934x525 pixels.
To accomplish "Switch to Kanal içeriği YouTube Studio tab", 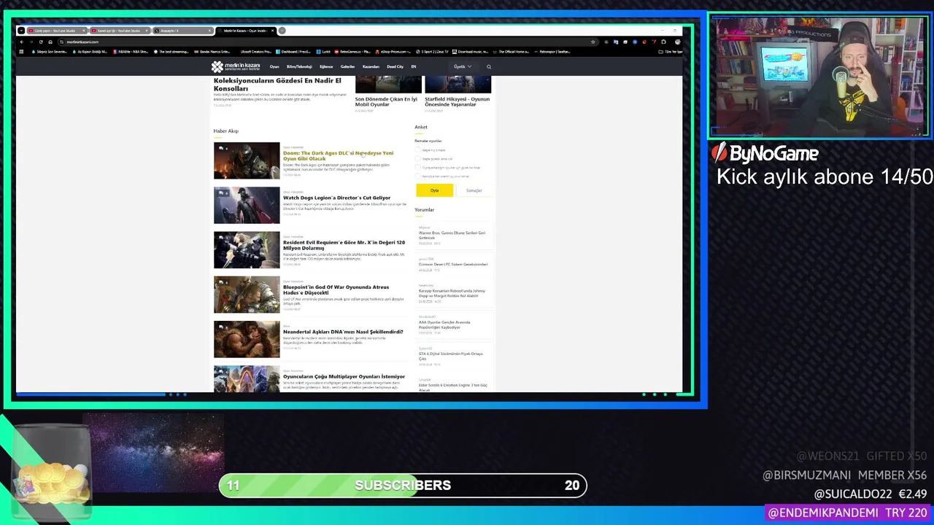I will coord(120,31).
